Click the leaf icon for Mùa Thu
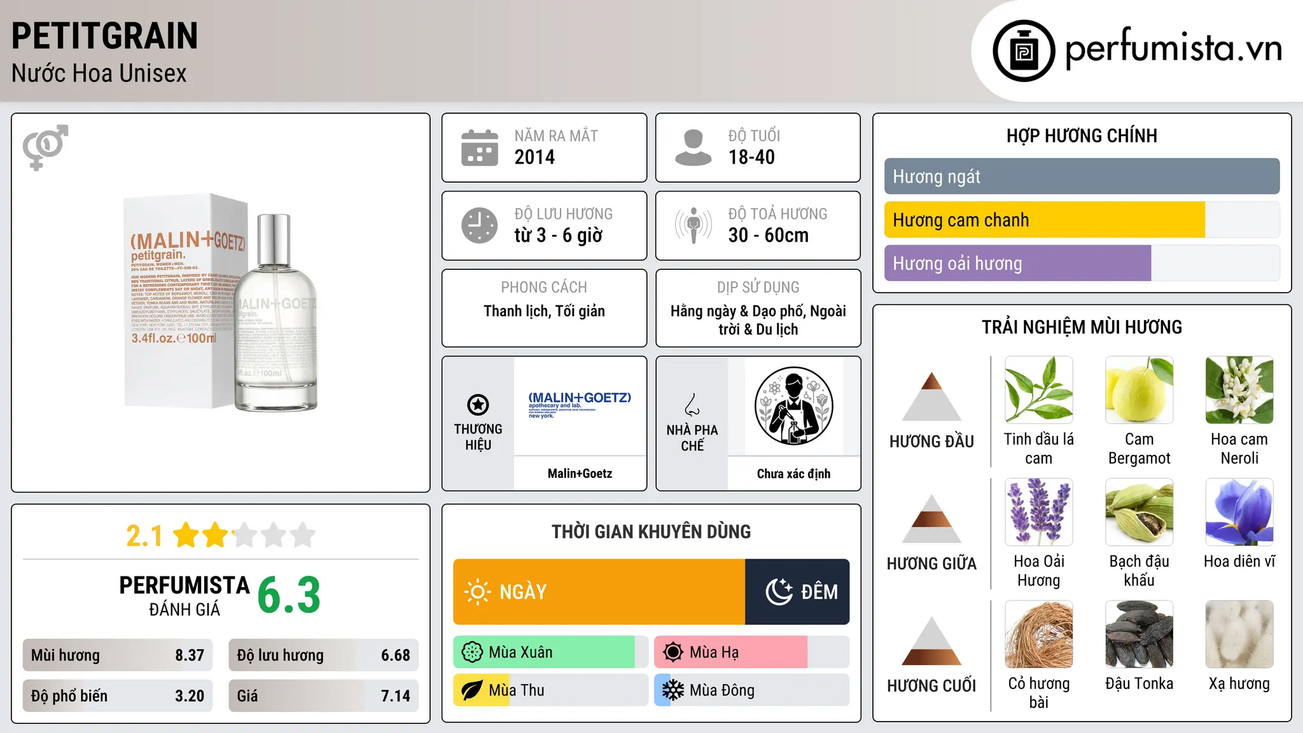1303x733 pixels. coord(472,690)
